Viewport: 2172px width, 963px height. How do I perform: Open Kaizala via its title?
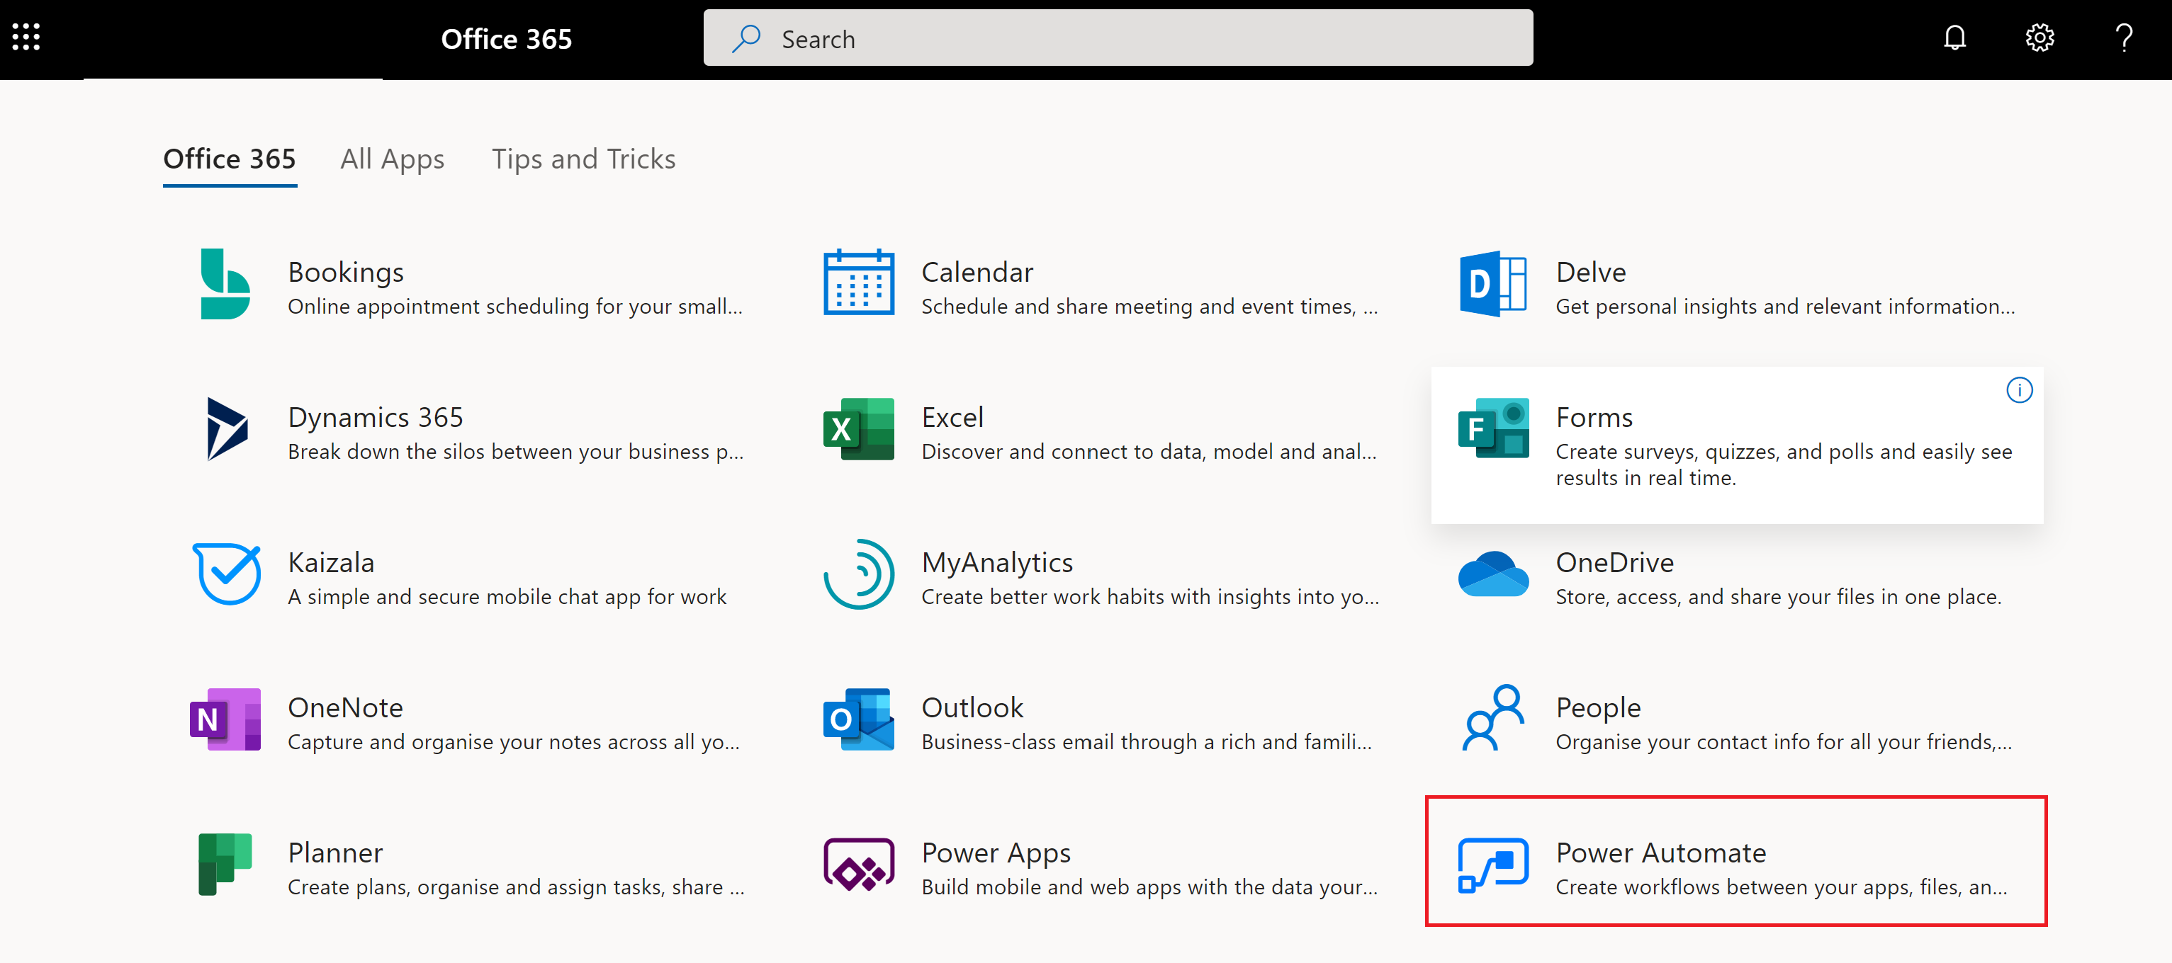(x=332, y=562)
